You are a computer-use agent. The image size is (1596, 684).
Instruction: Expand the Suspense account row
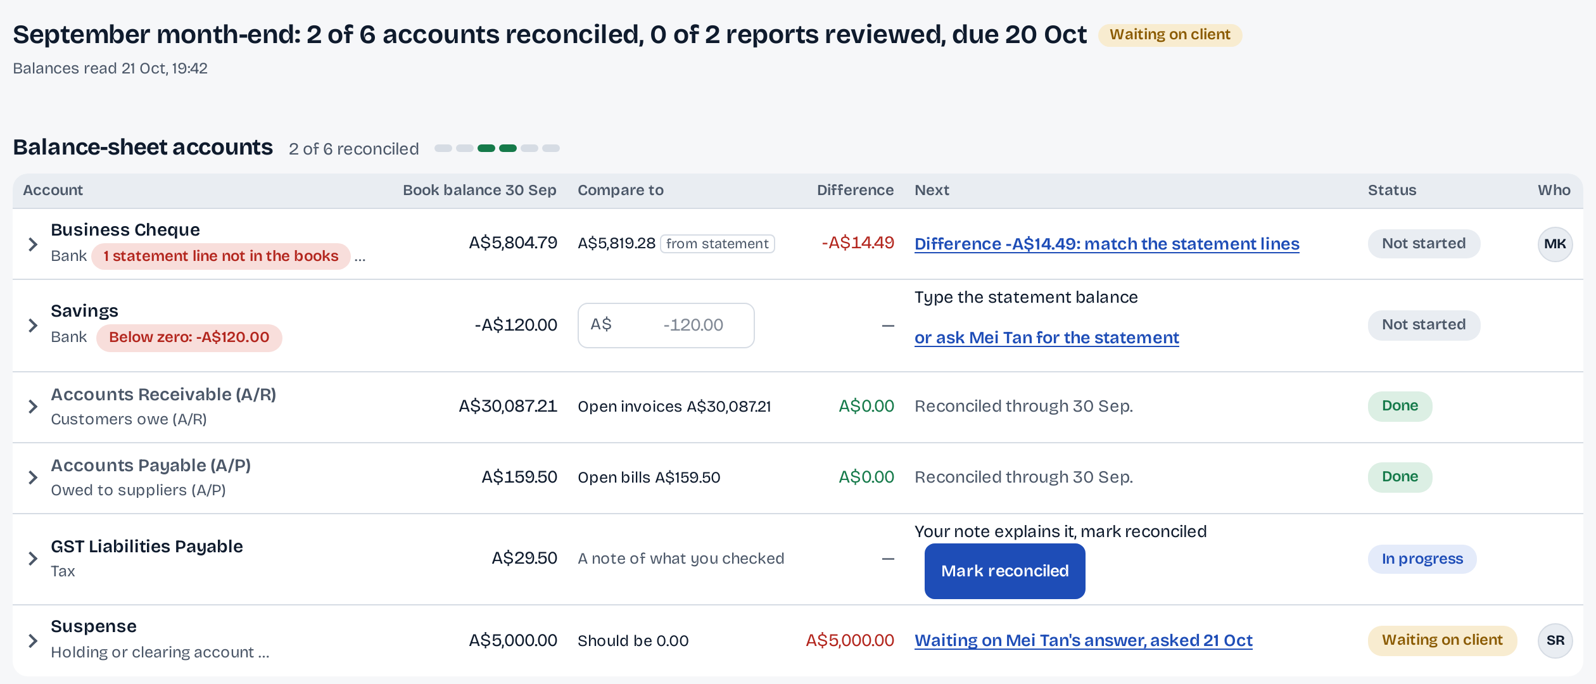point(33,640)
